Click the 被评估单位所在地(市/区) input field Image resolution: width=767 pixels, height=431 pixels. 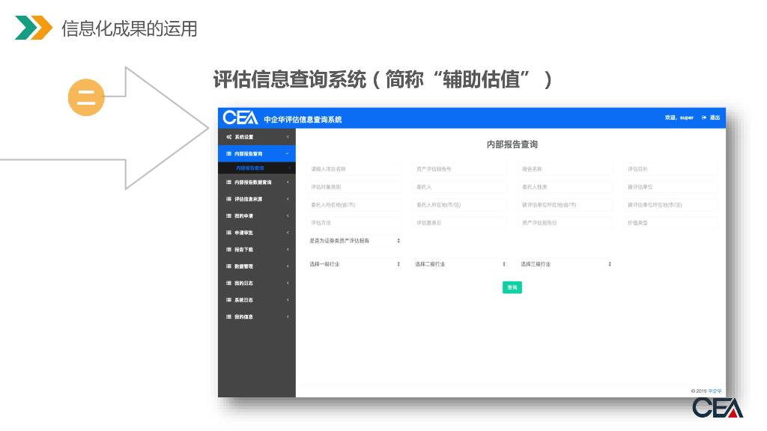(x=672, y=205)
